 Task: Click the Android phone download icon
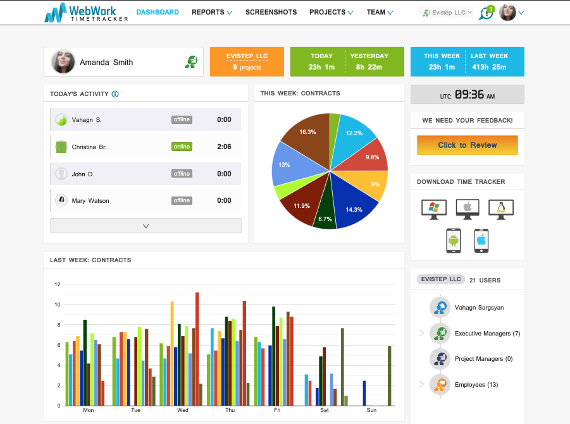click(x=453, y=241)
